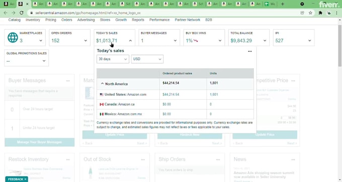Expand the Total Balance dropdown

click(265, 41)
